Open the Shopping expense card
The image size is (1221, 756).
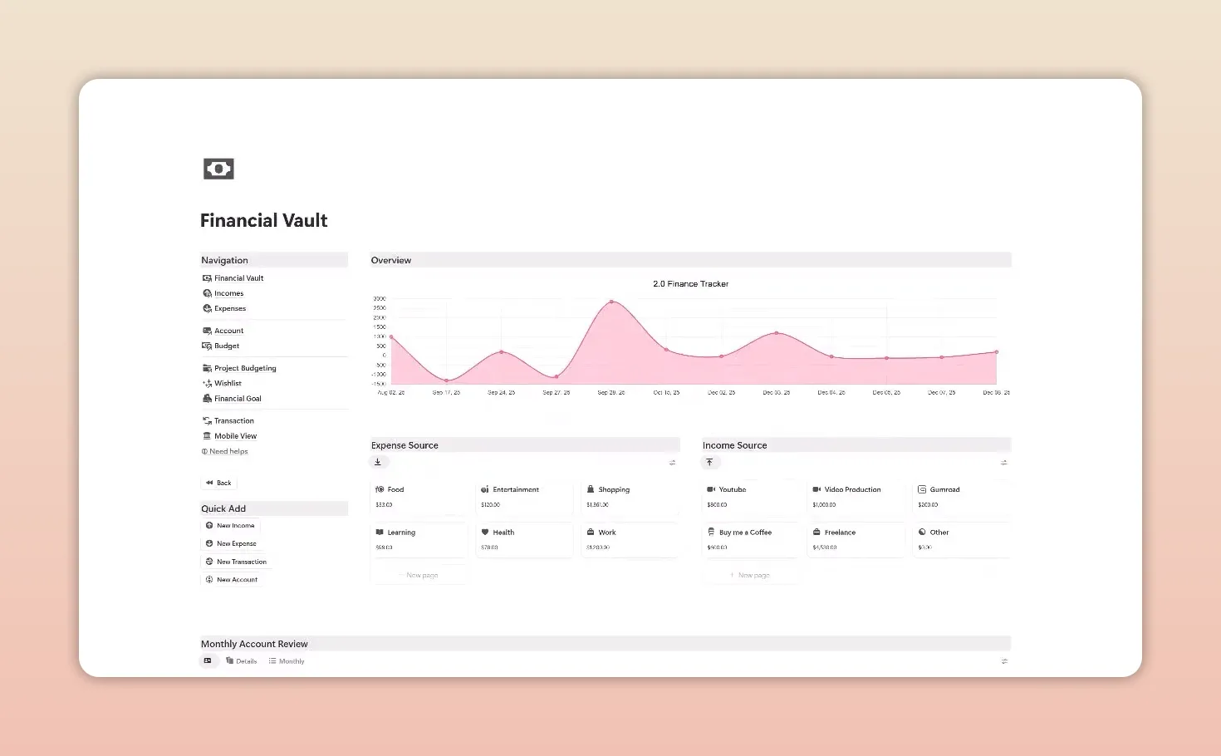[630, 497]
